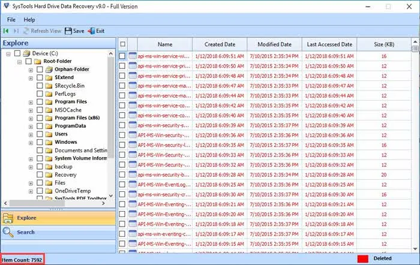Tick checkbox for API-MS-Win-EventLog file row
The height and width of the screenshot is (265, 420).
pos(122,185)
